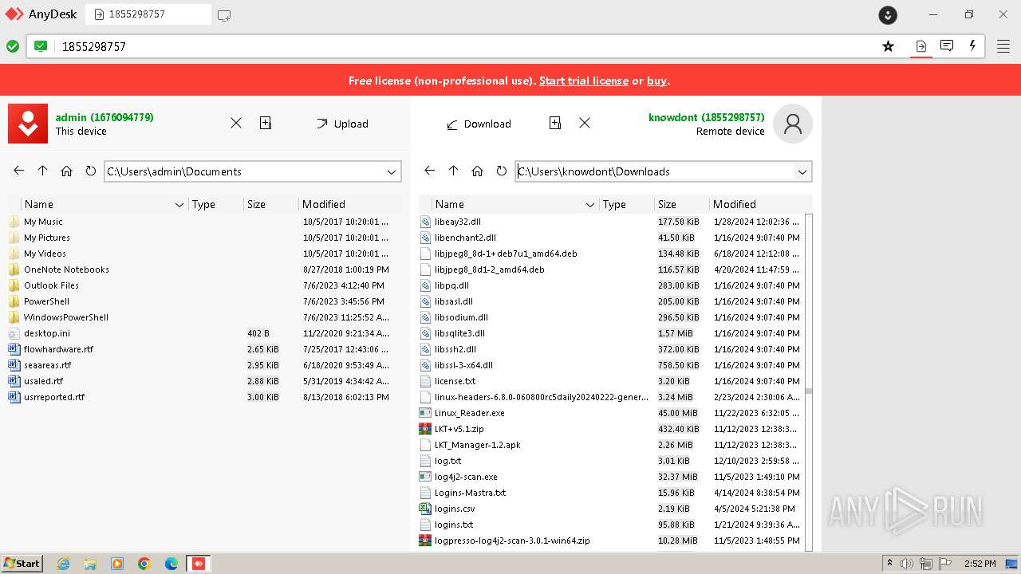Viewport: 1021px width, 574px height.
Task: Open local Name column sort chevron
Action: coord(179,205)
